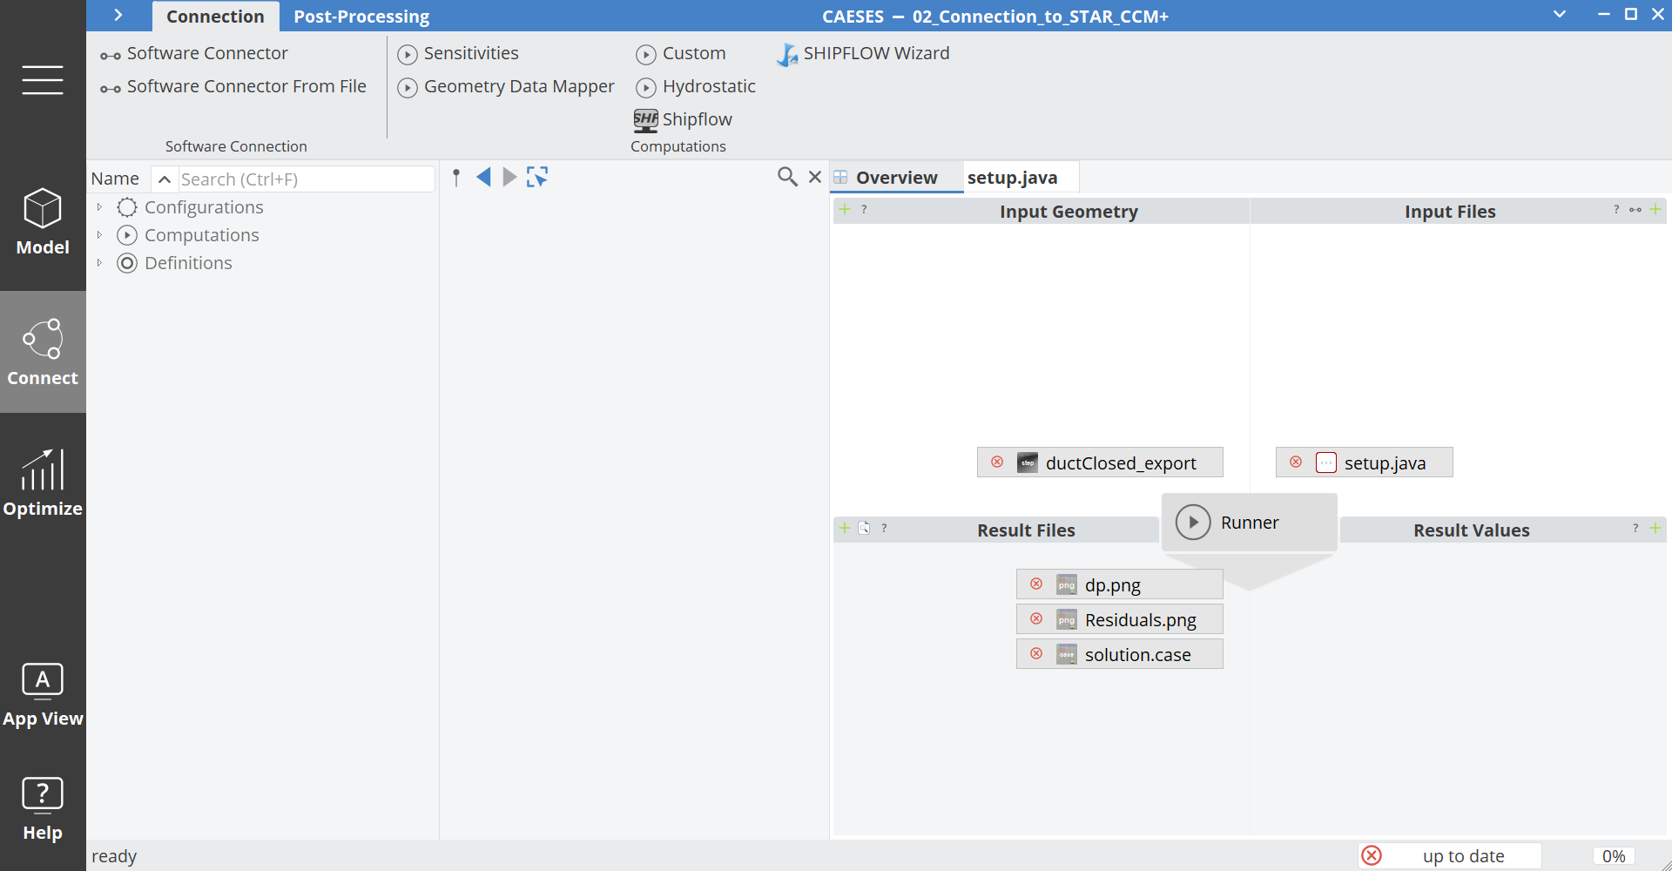Create a Custom computation
Viewport: 1672px width, 871px height.
[681, 54]
